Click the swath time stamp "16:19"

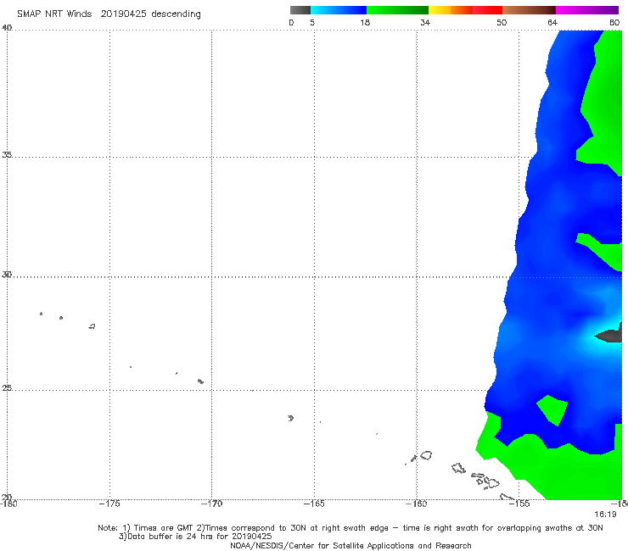[x=605, y=515]
